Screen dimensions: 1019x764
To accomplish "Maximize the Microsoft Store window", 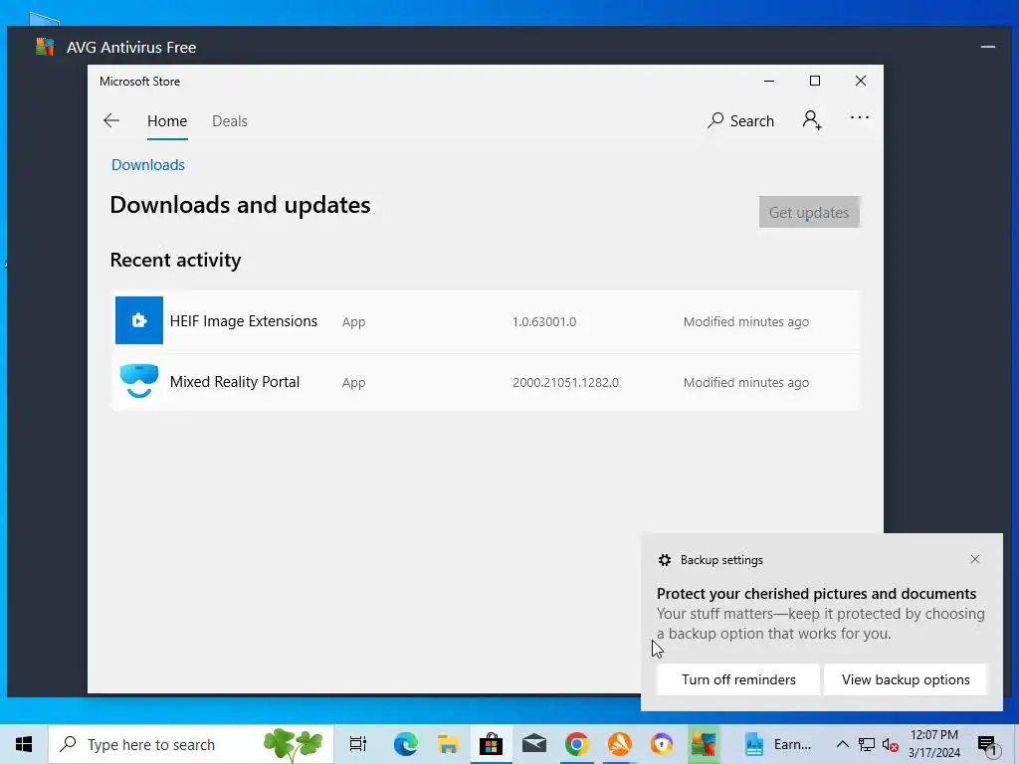I will point(815,82).
